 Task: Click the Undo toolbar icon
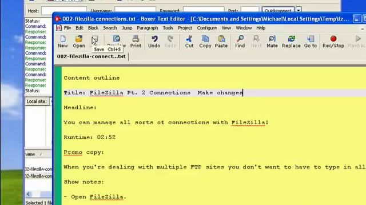[154, 42]
